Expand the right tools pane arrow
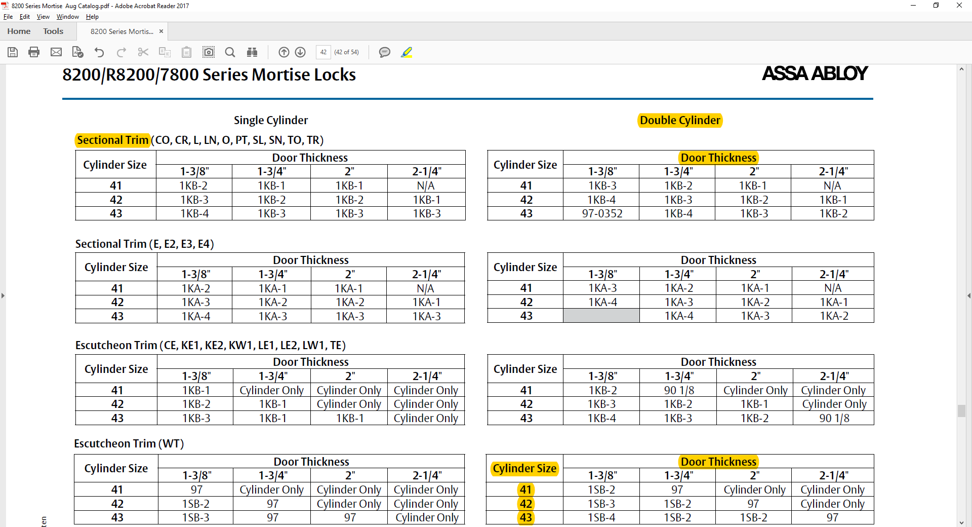The height and width of the screenshot is (527, 972). point(968,295)
